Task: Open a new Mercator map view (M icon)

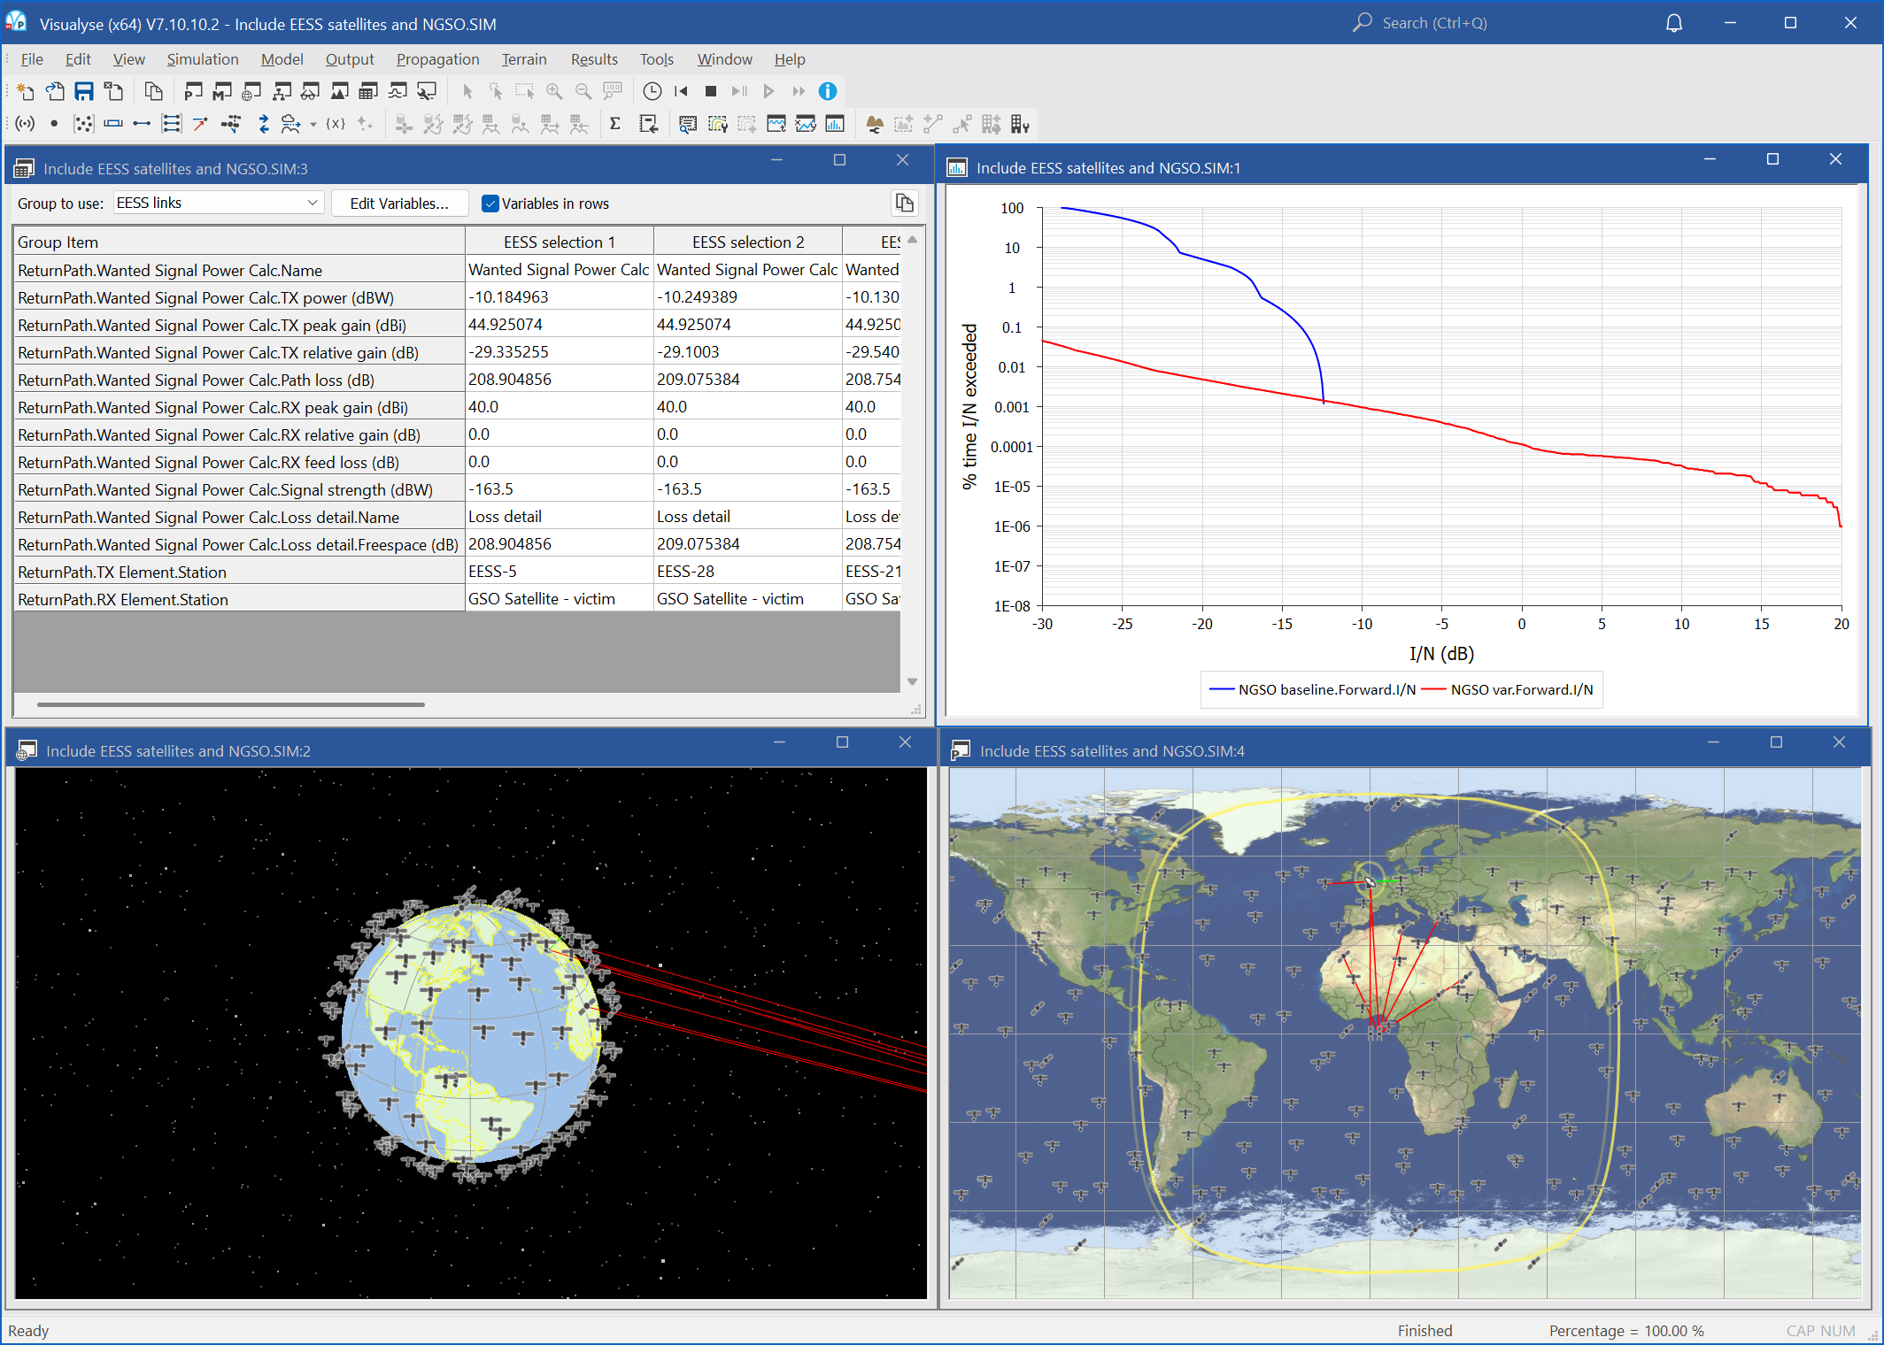Action: pyautogui.click(x=222, y=91)
